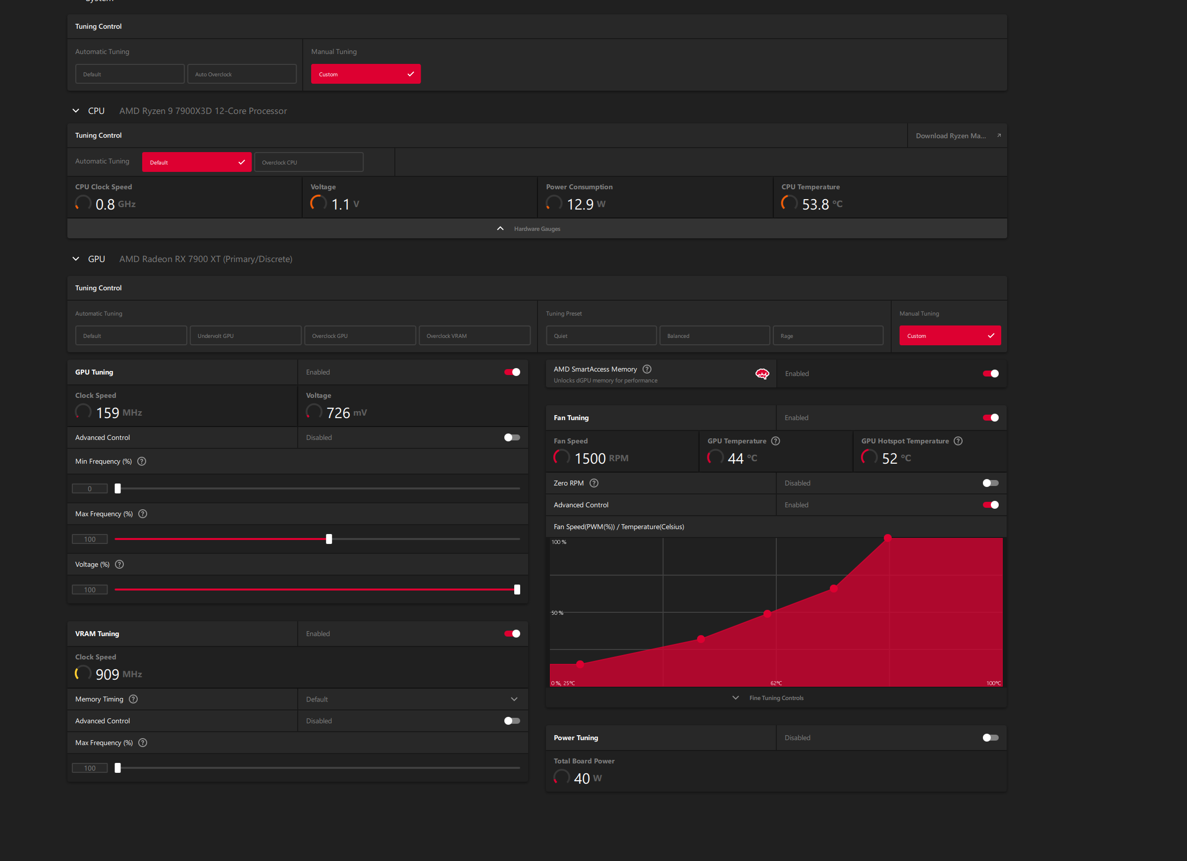The width and height of the screenshot is (1187, 861).
Task: Select Auto Overclock for system
Action: 242,74
